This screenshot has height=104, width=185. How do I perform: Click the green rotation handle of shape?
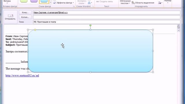click(90, 25)
